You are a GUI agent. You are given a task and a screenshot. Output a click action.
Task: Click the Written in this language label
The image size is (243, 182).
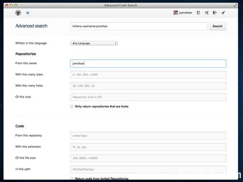pyautogui.click(x=31, y=43)
